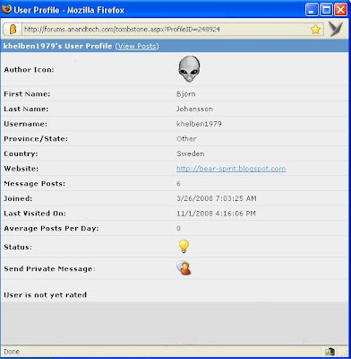Open Send Private Message icon
Viewport: 351px width, 359px height.
pyautogui.click(x=184, y=268)
